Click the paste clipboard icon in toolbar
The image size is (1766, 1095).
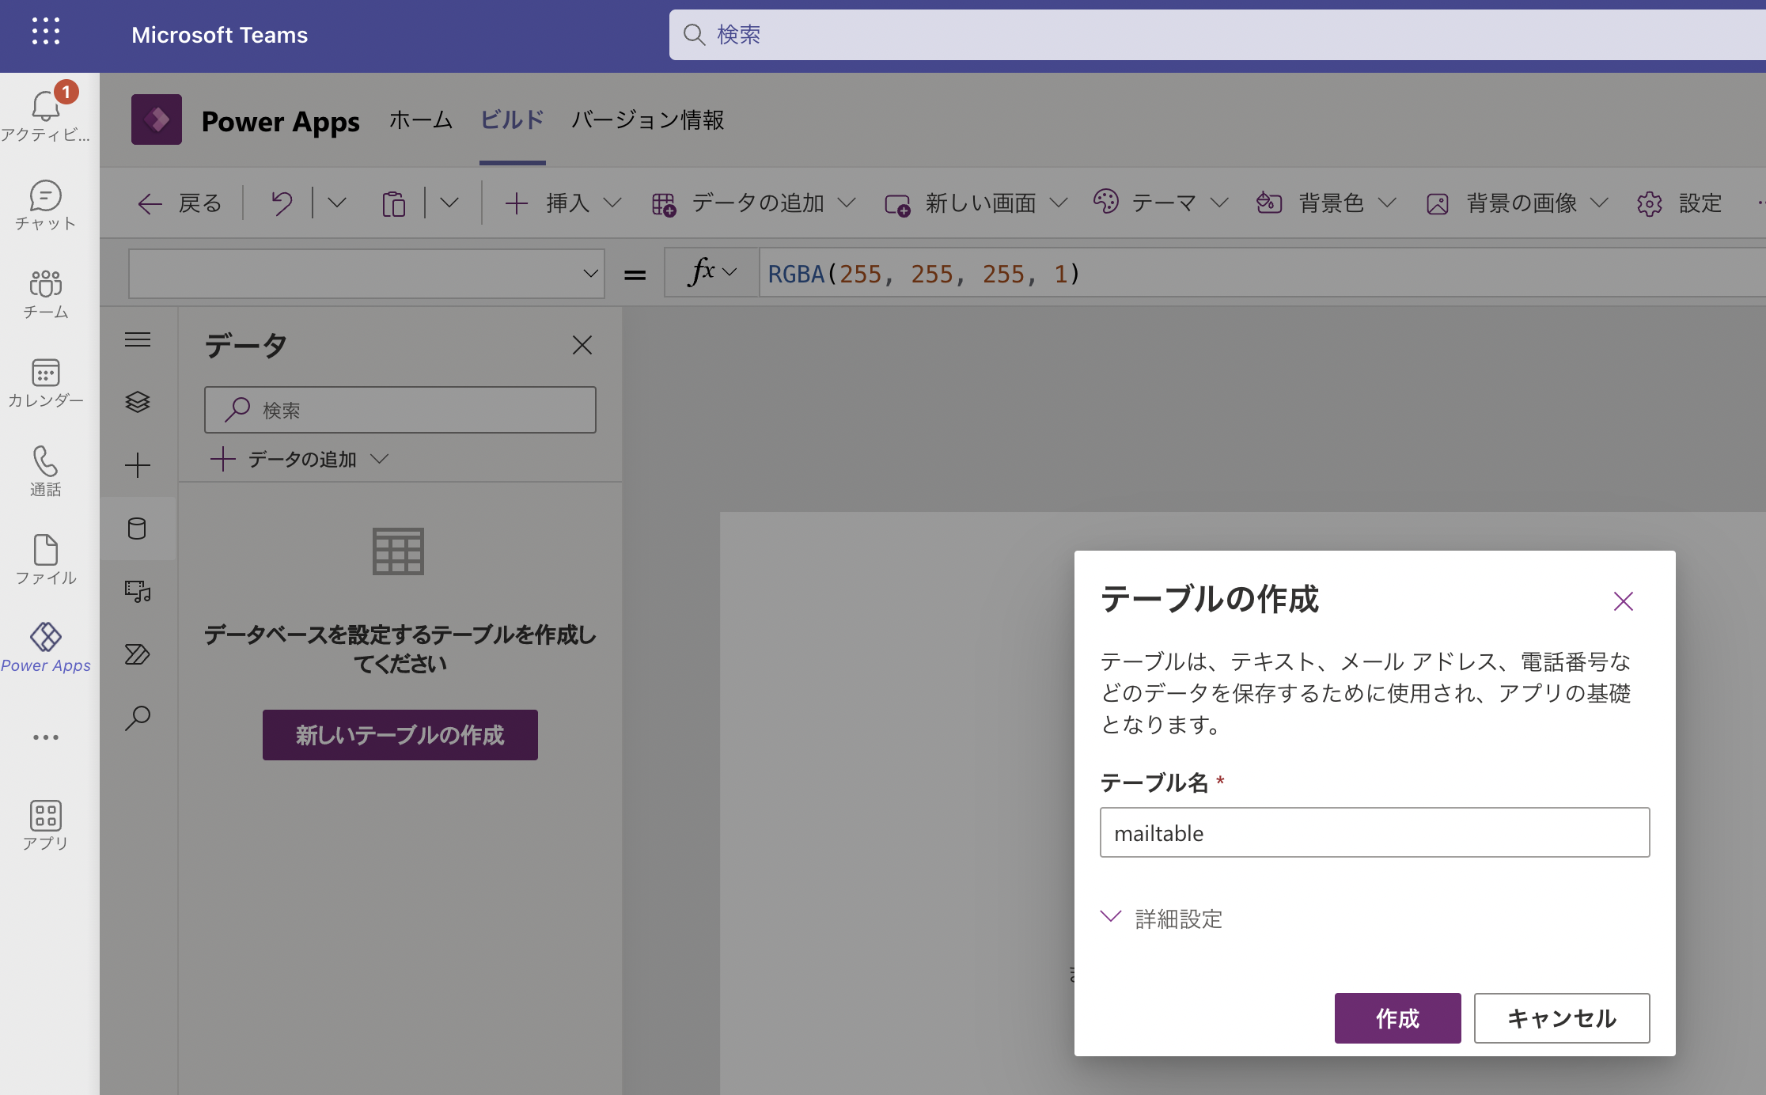coord(393,204)
